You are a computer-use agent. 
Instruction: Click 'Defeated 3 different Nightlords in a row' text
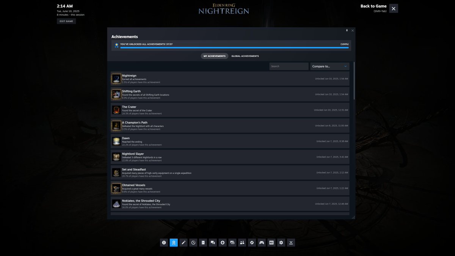pyautogui.click(x=142, y=157)
